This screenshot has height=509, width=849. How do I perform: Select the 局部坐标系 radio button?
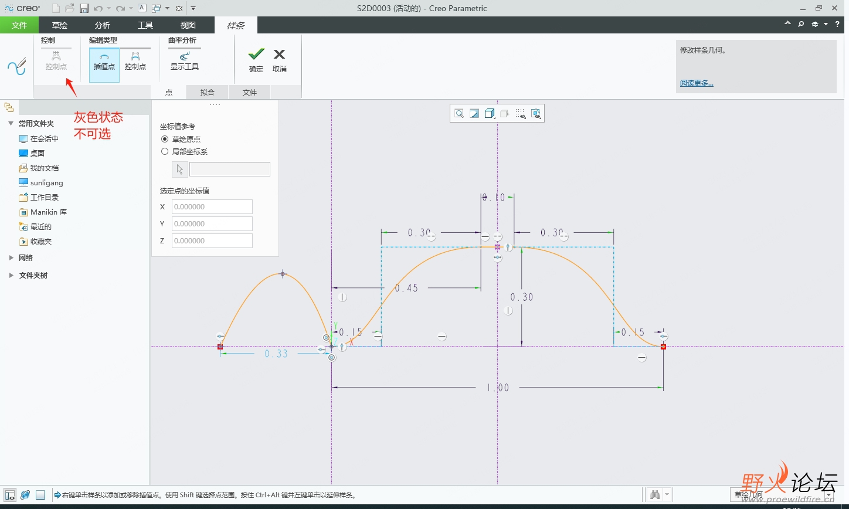tap(165, 151)
